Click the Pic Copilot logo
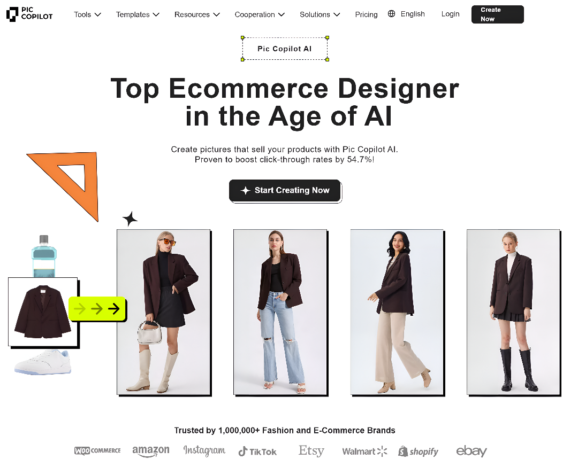Screen dimensions: 578x467 tap(29, 14)
